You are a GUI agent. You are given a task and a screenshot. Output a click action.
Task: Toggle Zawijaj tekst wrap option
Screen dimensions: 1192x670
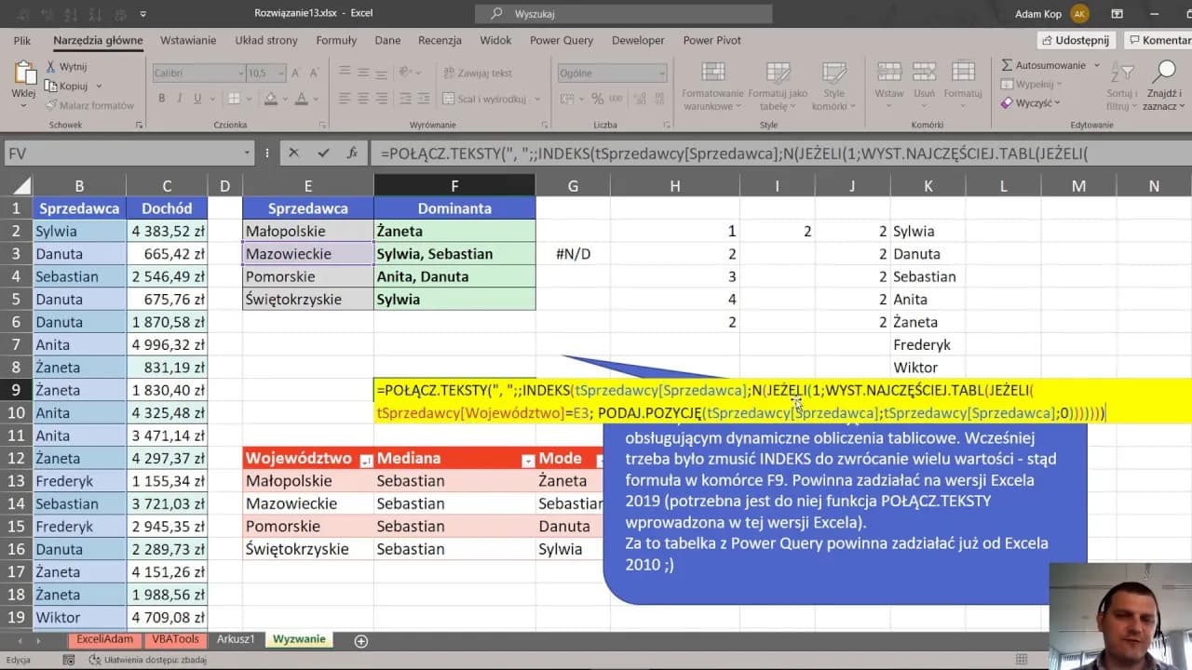pos(479,73)
